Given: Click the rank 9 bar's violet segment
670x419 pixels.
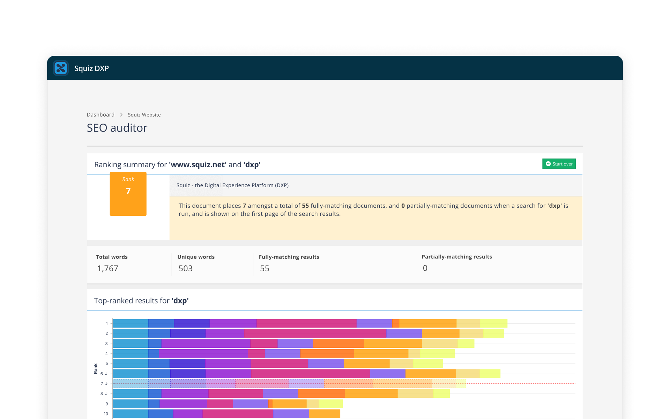Looking at the screenshot, I should (x=251, y=404).
